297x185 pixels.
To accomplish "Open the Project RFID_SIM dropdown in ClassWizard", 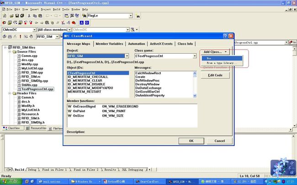I will coord(127,56).
